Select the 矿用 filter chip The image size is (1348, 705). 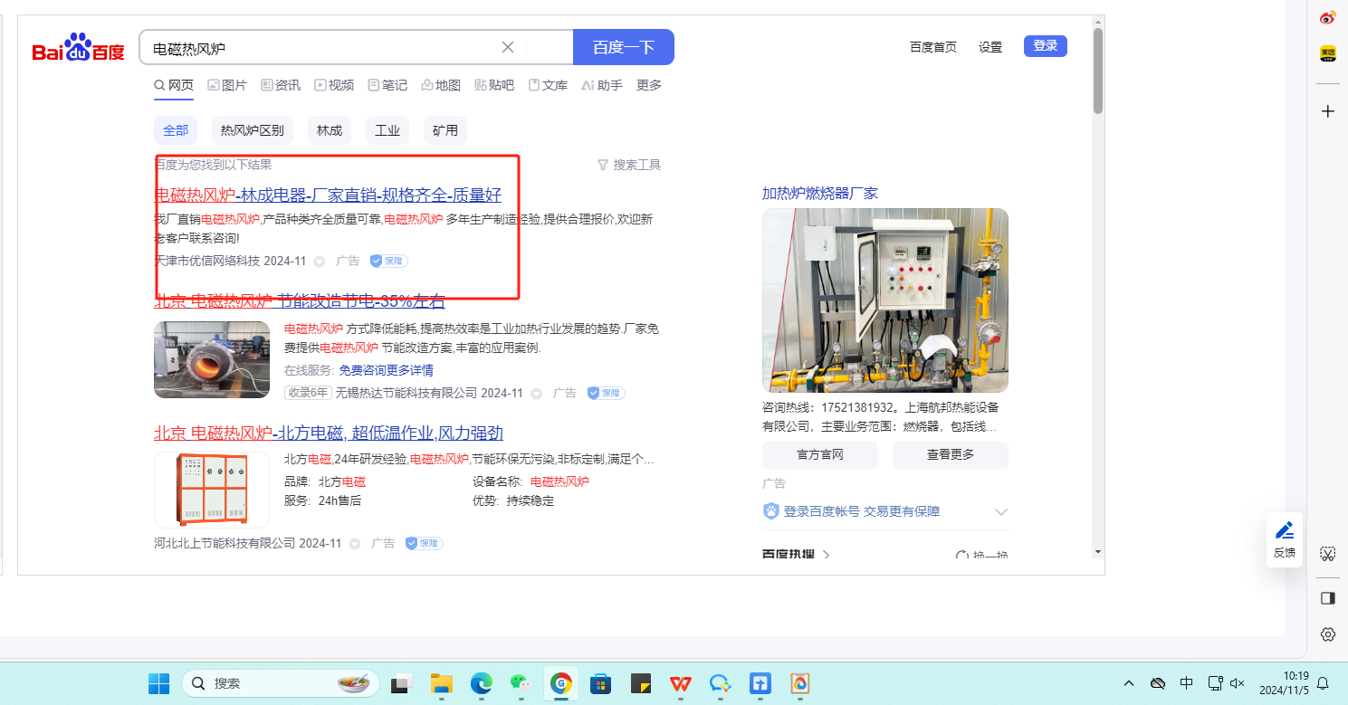[x=445, y=130]
